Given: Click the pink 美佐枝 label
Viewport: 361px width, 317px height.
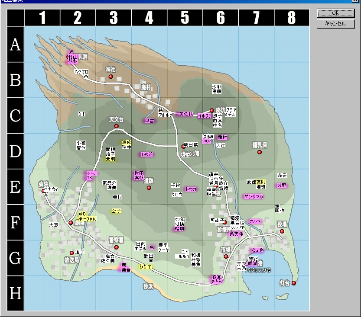Looking at the screenshot, I should point(186,114).
